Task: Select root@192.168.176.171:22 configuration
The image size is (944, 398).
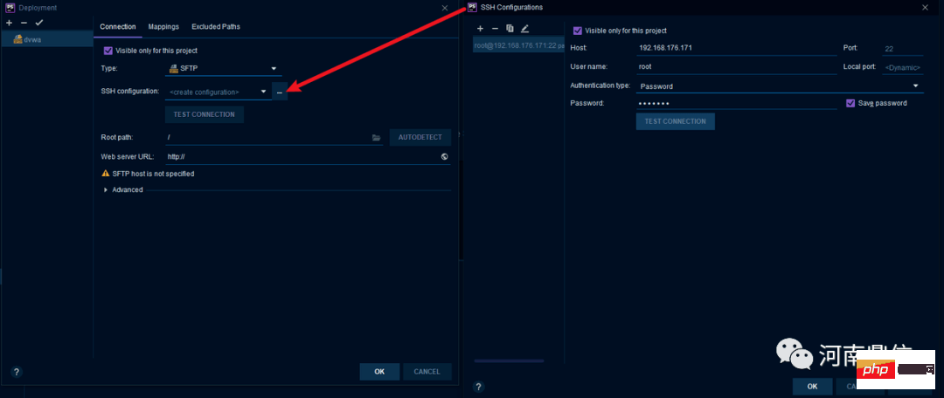Action: pos(518,45)
